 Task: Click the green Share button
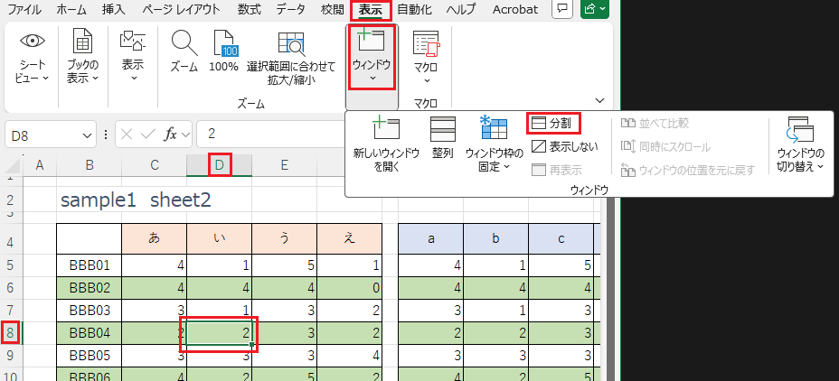[x=595, y=9]
